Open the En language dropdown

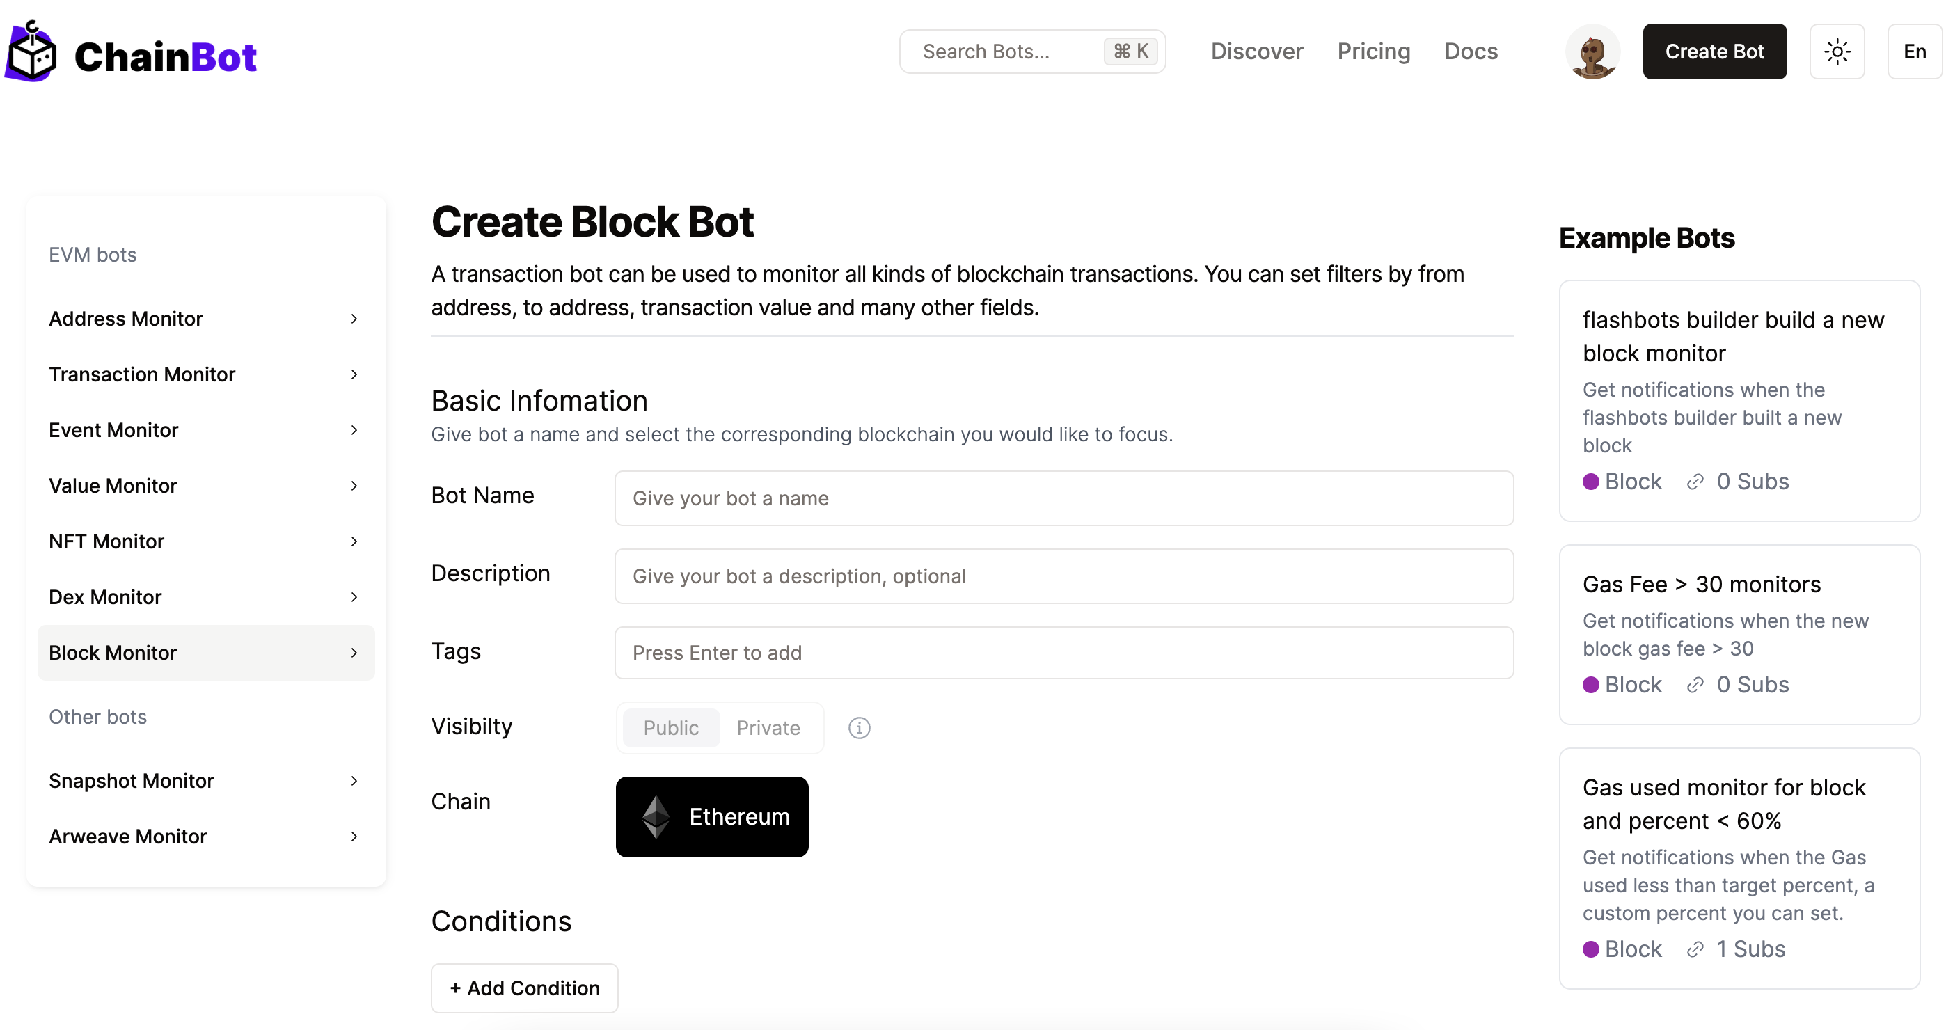click(1913, 51)
